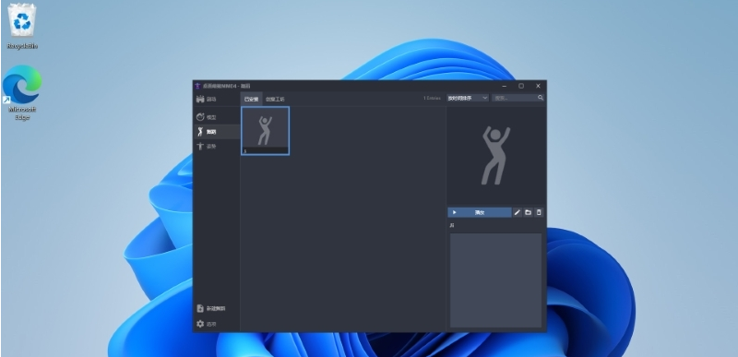Click the magnifier icon in the search box
Screen dimensions: 738x357
[541, 98]
